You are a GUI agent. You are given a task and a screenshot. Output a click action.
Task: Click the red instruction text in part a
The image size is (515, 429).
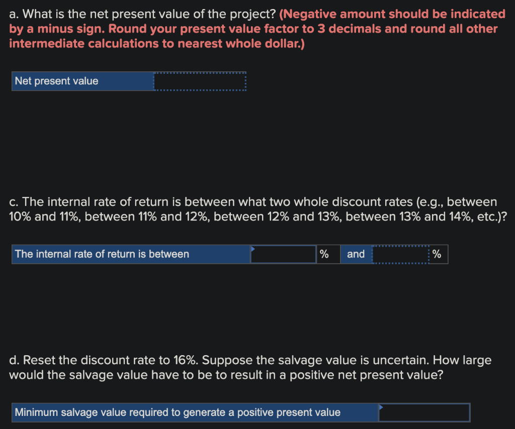(251, 29)
